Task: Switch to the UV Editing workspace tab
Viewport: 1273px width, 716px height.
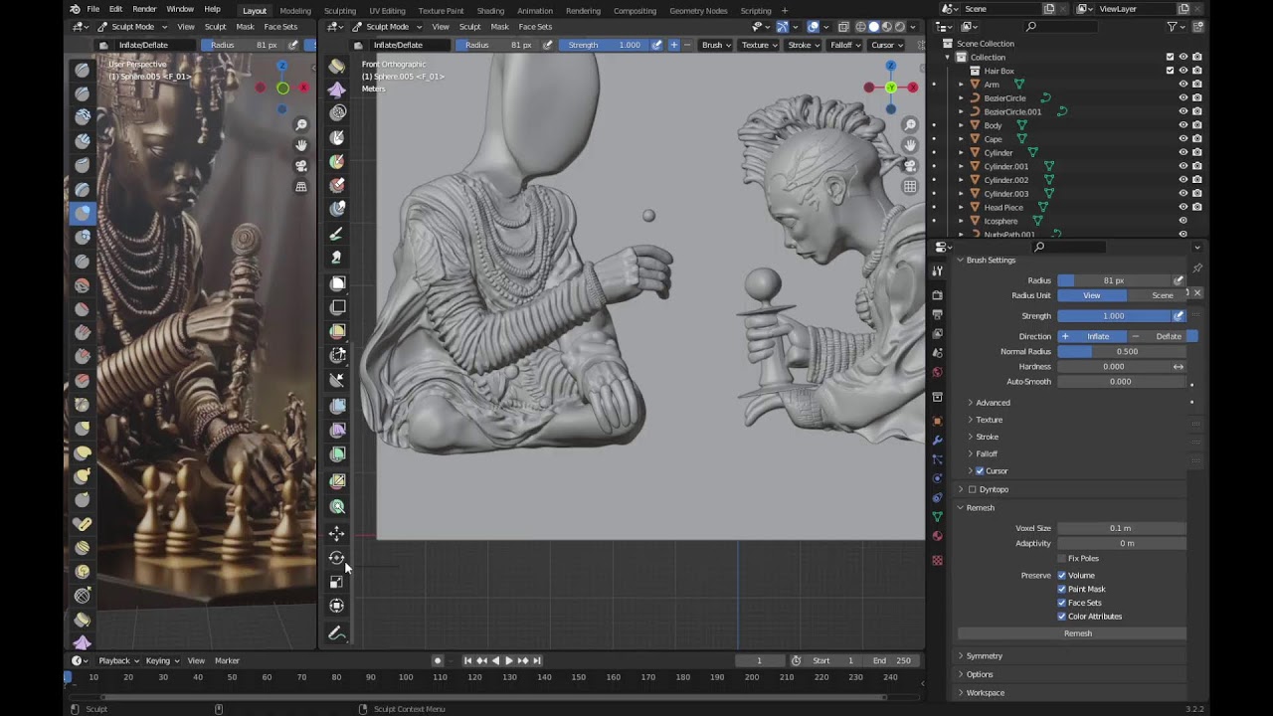Action: tap(387, 10)
